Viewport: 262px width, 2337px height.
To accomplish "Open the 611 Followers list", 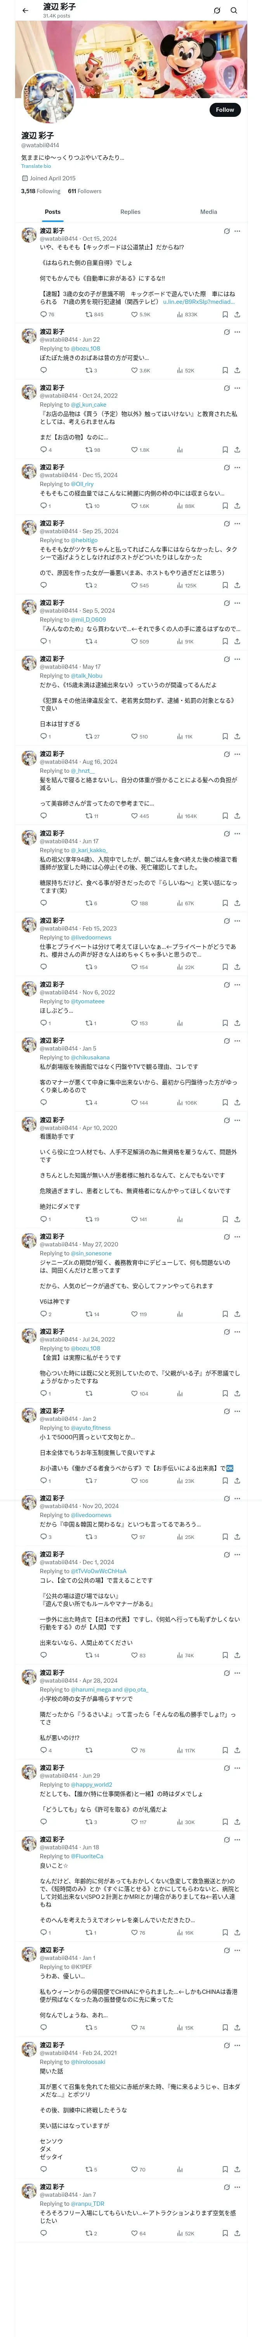I will coord(85,191).
